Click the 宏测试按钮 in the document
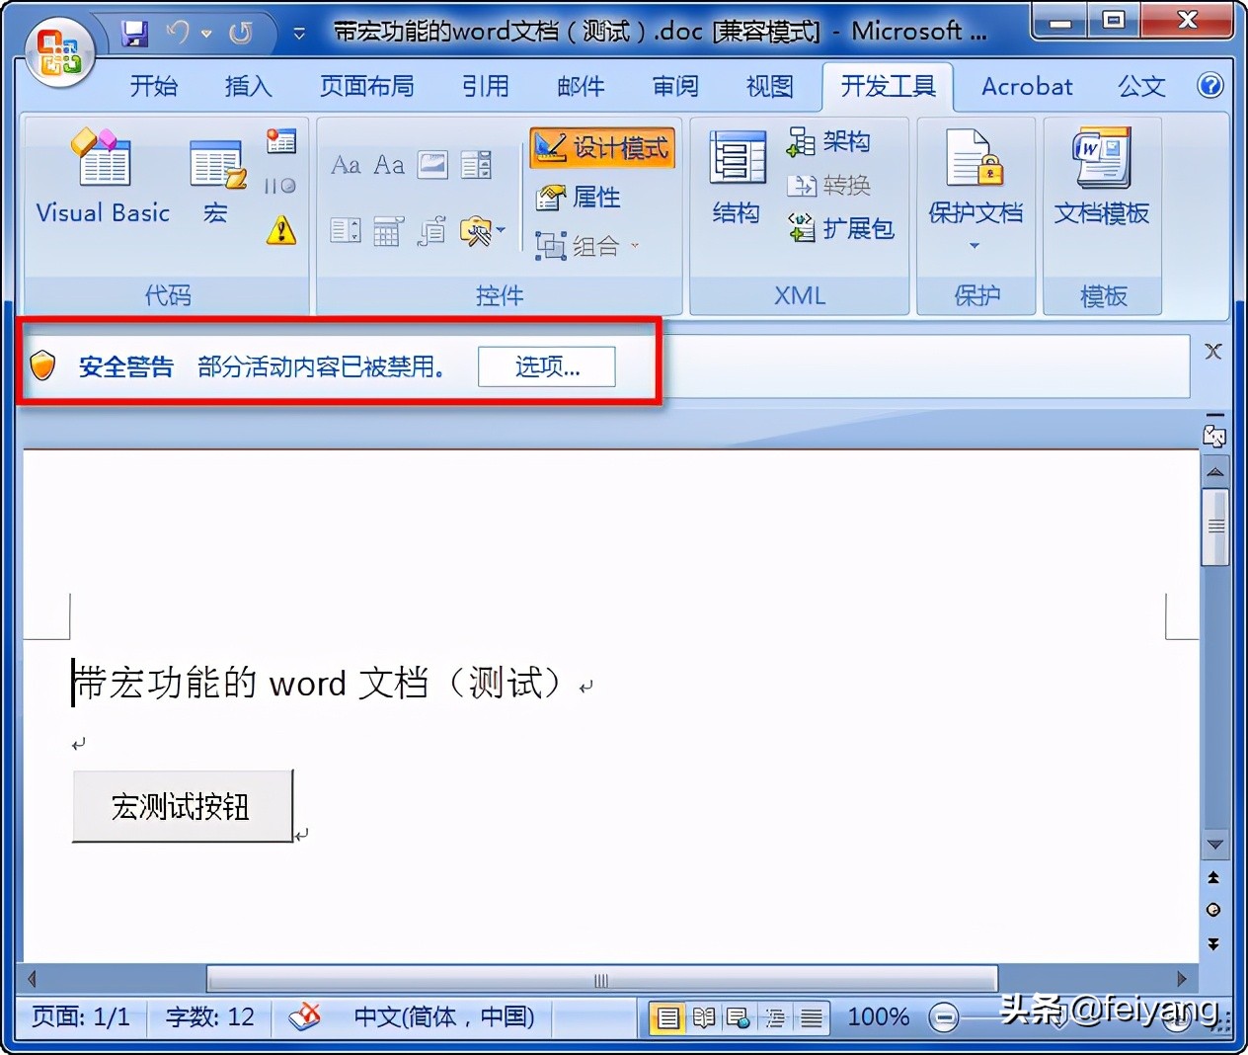The height and width of the screenshot is (1055, 1248). pyautogui.click(x=183, y=806)
